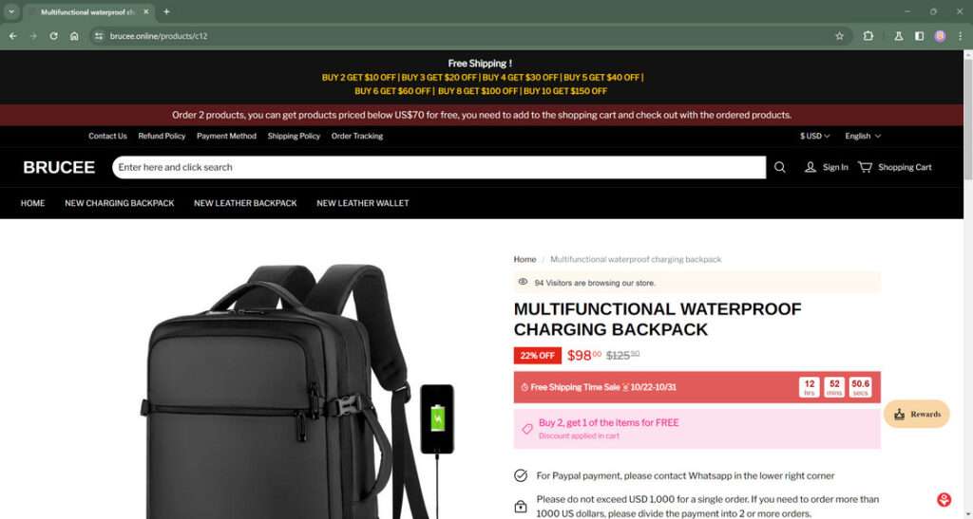
Task: Go to the browser home page icon
Action: coord(74,36)
